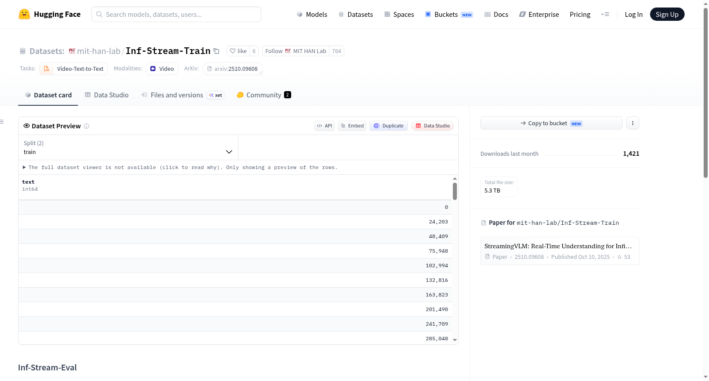709x381 pixels.
Task: Open the Dataset Preview info icon
Action: (x=86, y=126)
